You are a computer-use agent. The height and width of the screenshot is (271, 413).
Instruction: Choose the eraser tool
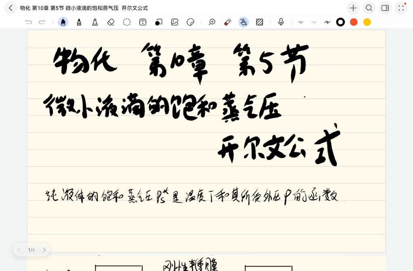111,22
